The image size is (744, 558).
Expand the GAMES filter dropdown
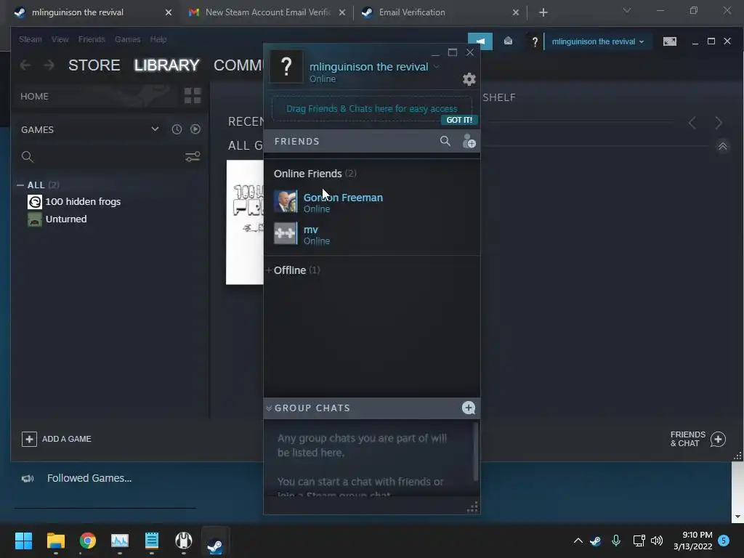(x=155, y=129)
